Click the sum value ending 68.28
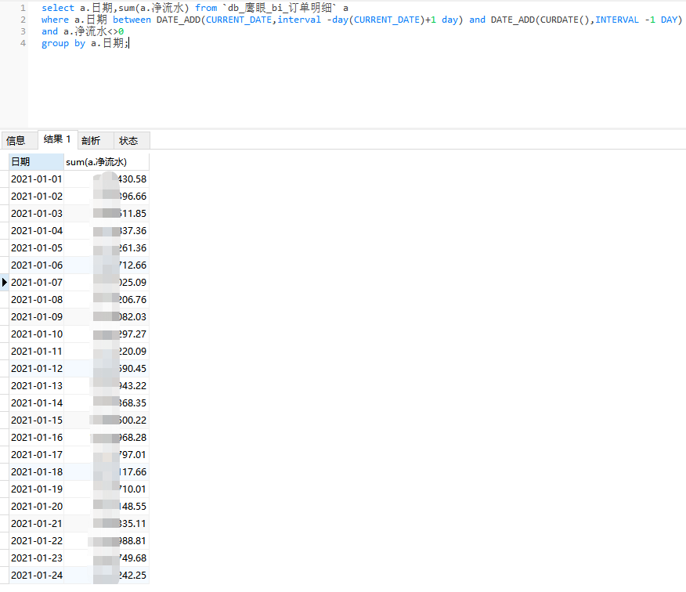The width and height of the screenshot is (686, 592). (x=107, y=438)
